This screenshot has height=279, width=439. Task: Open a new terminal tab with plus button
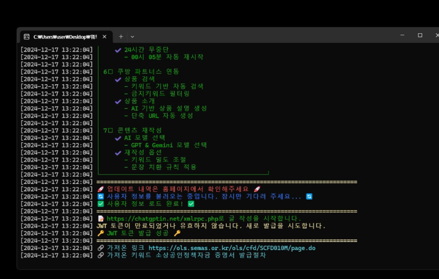coord(121,37)
